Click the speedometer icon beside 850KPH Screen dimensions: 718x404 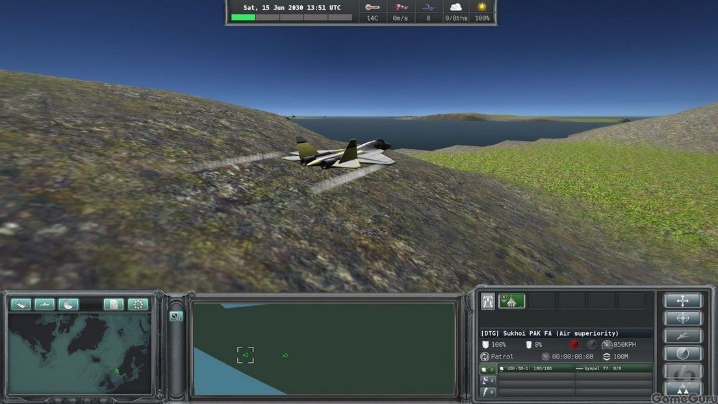607,344
